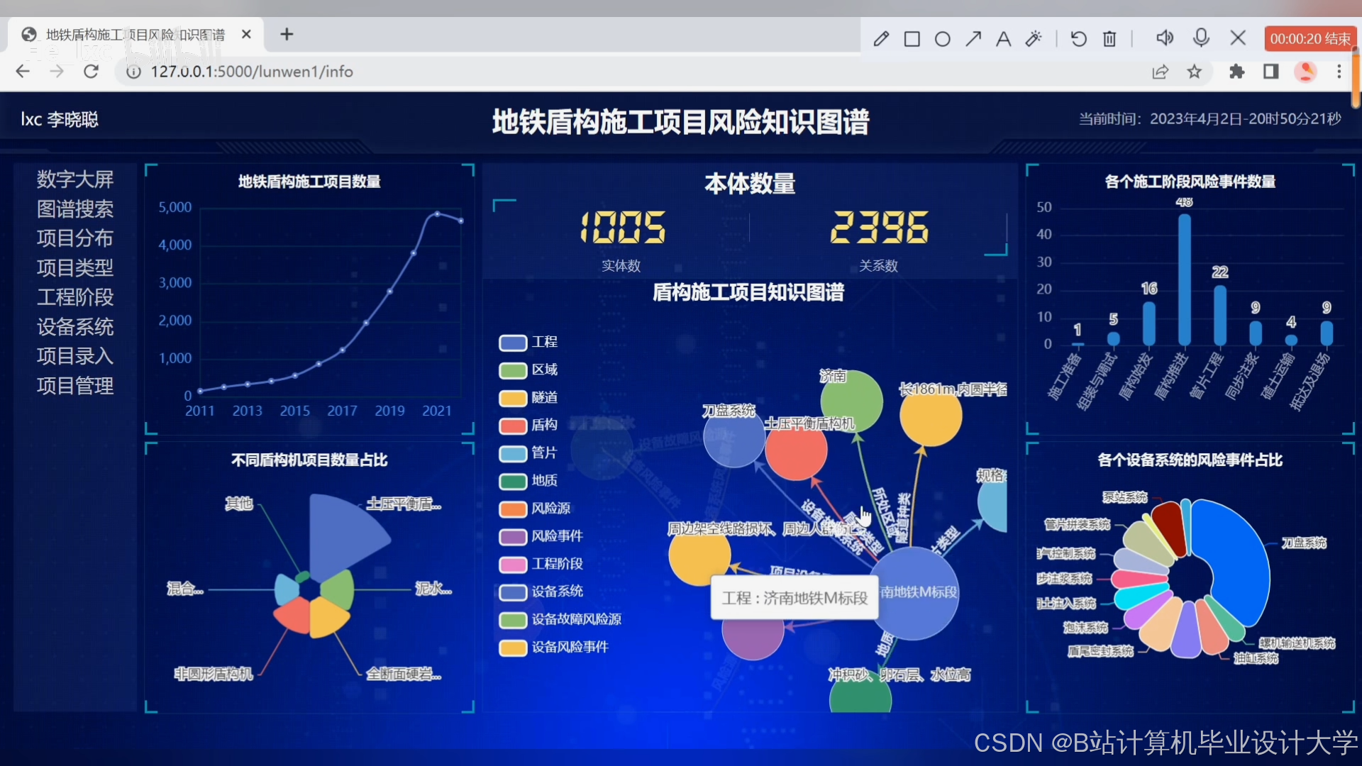Screen dimensions: 1362x766
Task: Select the pencil draw annotation tool
Action: click(881, 38)
